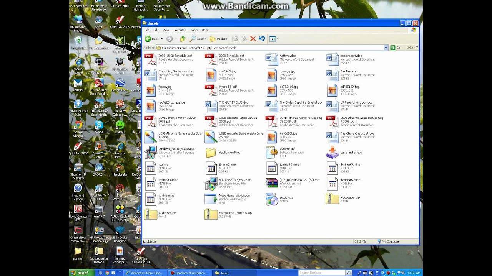Click file name 'The Chore Check List.doc'
The height and width of the screenshot is (276, 492).
click(357, 133)
